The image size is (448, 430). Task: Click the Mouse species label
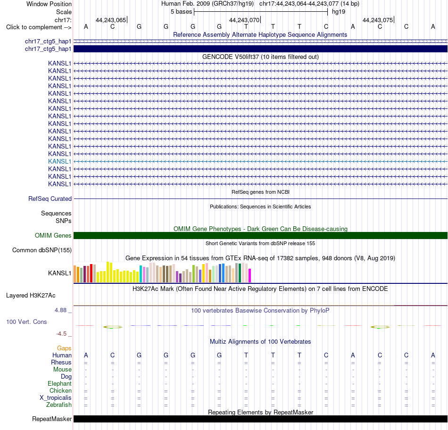(62, 370)
